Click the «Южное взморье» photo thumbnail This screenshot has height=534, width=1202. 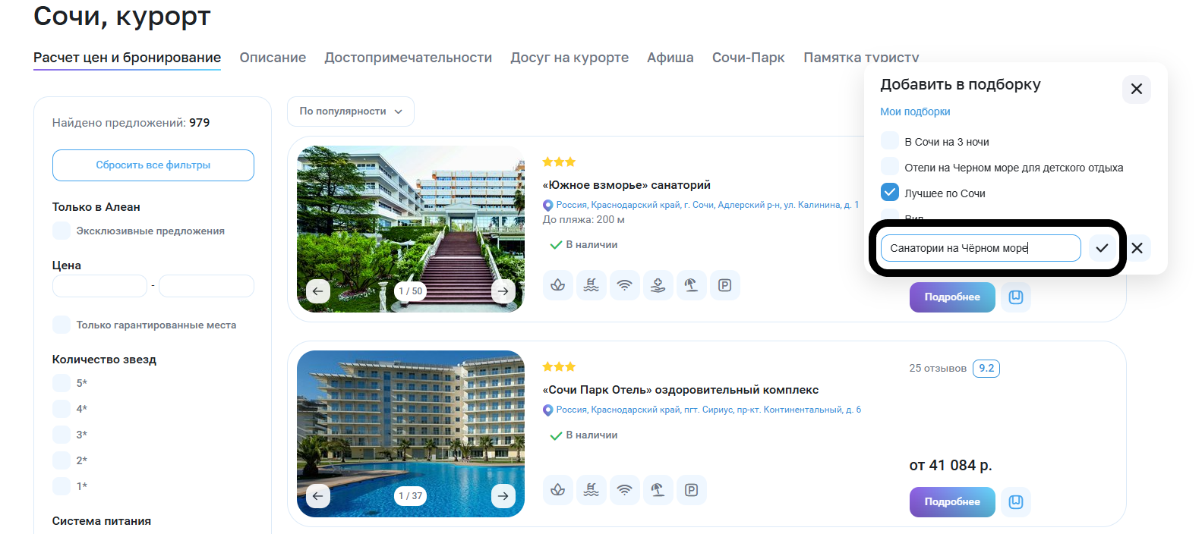pos(411,229)
